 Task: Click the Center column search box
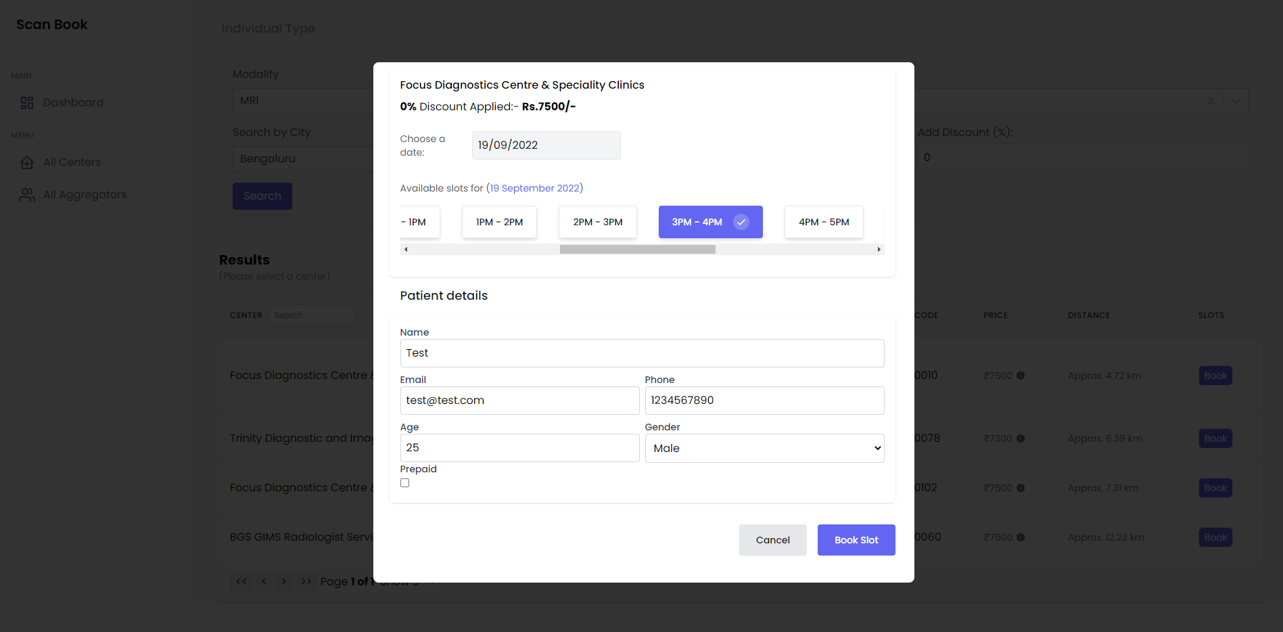(312, 315)
